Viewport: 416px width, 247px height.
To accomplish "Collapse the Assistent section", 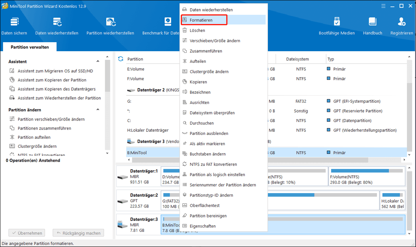I will pyautogui.click(x=98, y=62).
